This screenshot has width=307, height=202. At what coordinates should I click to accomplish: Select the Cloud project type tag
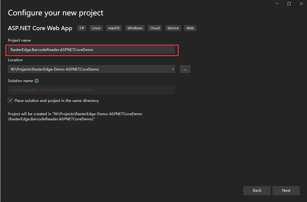tap(155, 28)
